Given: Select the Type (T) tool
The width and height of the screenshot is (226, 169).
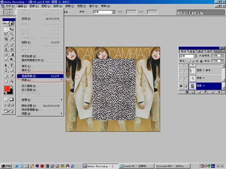Looking at the screenshot, I should pos(12,66).
